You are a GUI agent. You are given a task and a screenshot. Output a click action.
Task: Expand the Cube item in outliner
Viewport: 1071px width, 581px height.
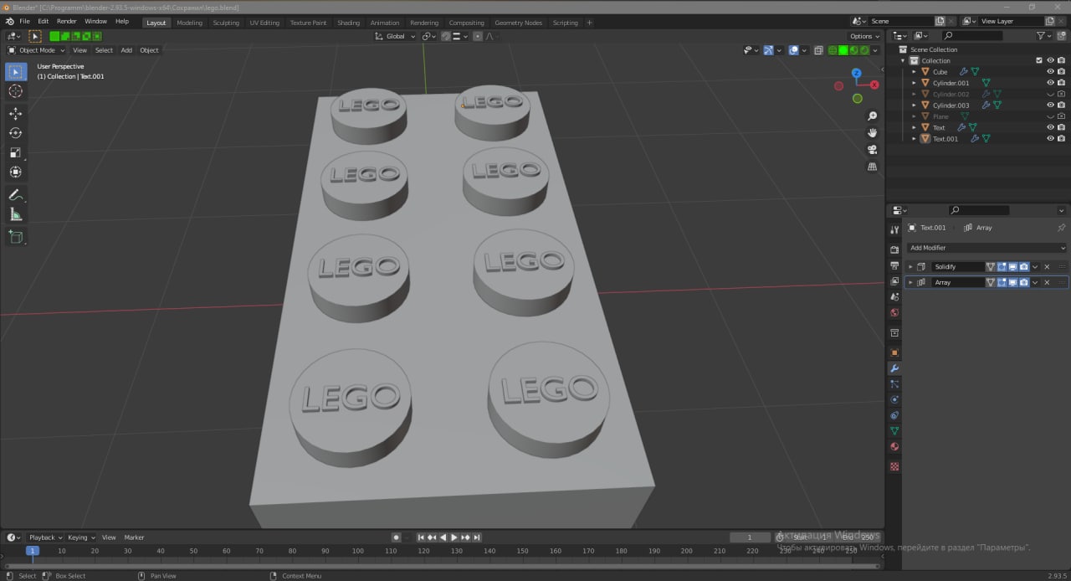(x=914, y=72)
